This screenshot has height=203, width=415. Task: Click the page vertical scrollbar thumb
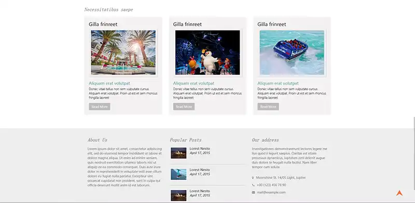click(413, 153)
